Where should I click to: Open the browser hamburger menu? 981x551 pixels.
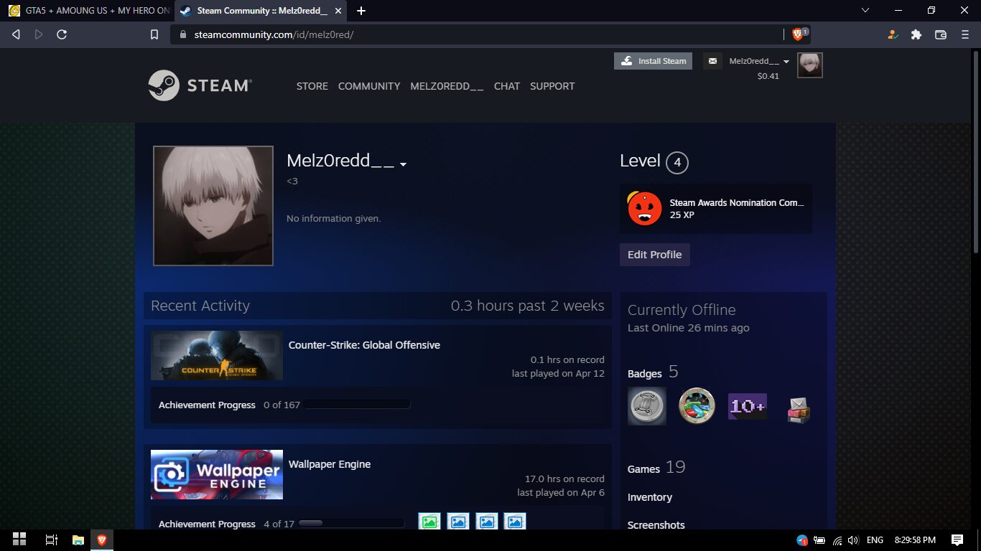(964, 34)
